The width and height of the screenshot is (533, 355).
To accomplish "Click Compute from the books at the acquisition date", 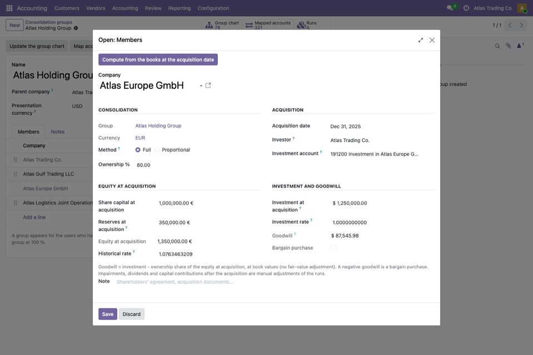I will (x=158, y=60).
